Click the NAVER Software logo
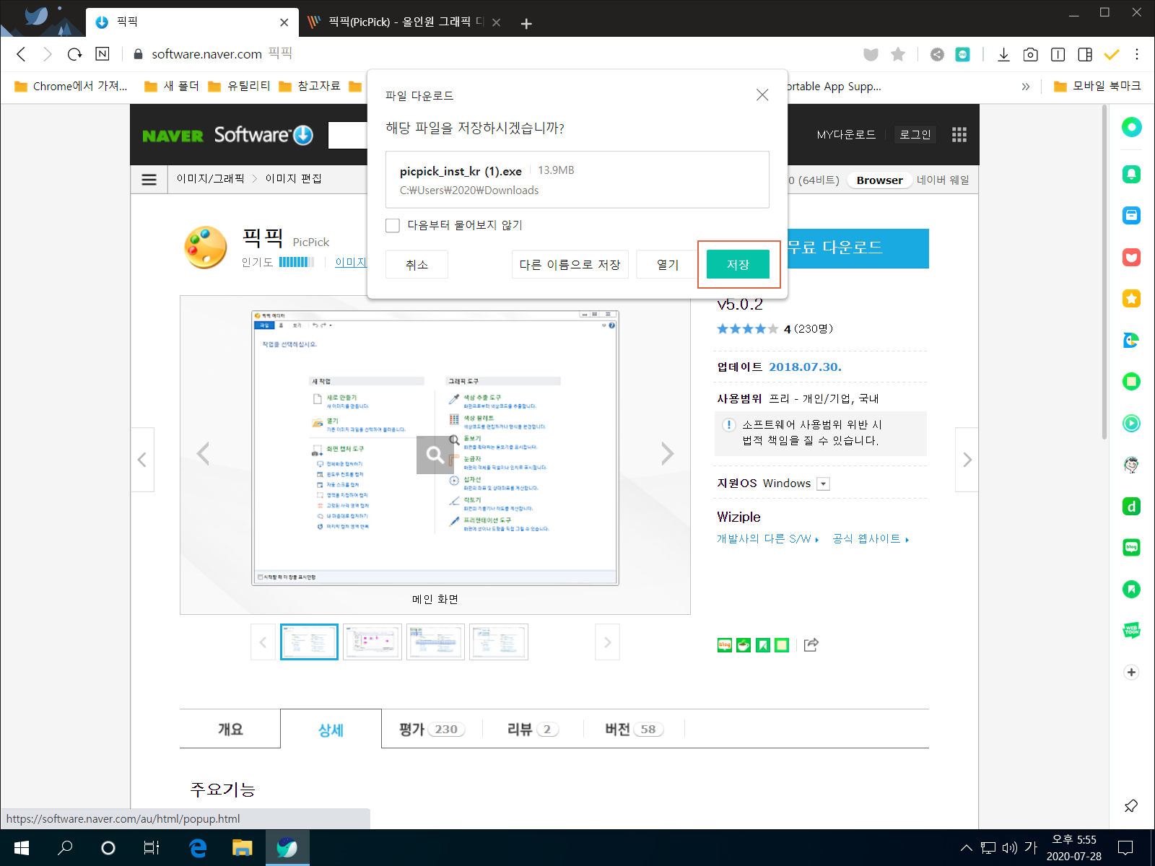Image resolution: width=1155 pixels, height=866 pixels. pos(227,135)
